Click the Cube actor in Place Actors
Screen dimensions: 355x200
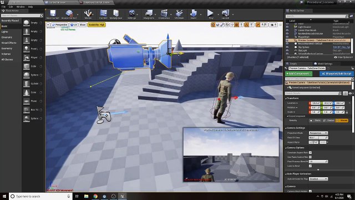coord(33,67)
